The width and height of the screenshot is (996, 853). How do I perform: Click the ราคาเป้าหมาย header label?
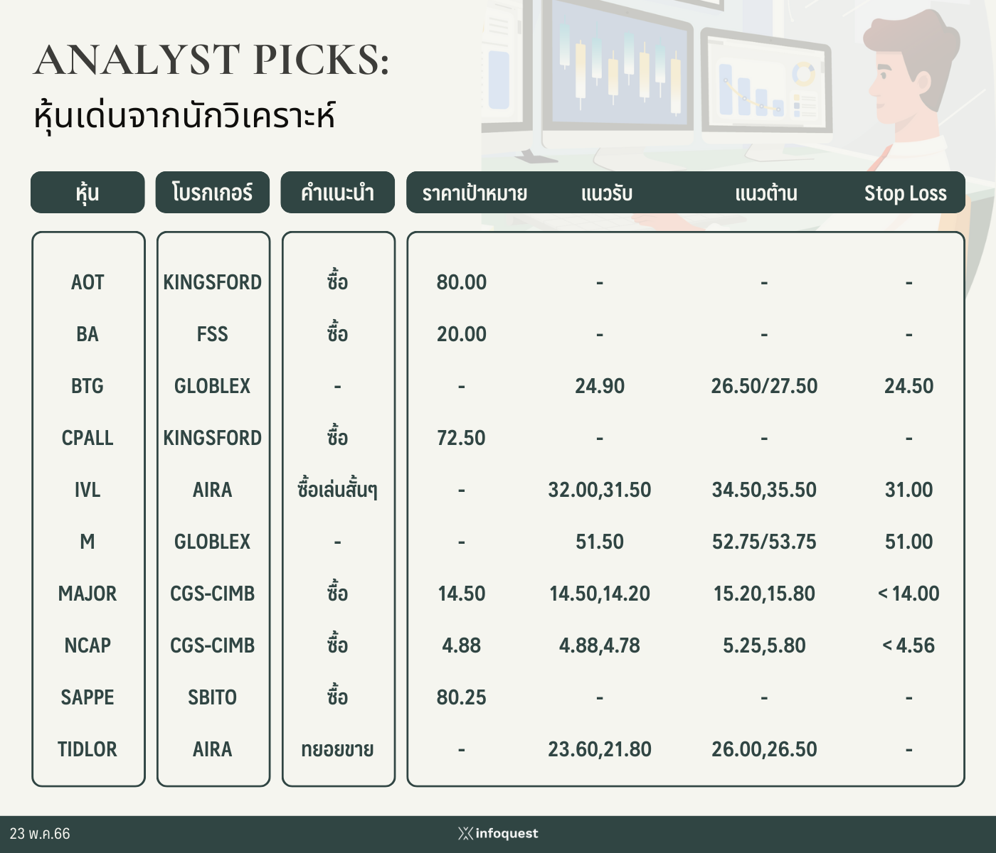click(x=475, y=193)
